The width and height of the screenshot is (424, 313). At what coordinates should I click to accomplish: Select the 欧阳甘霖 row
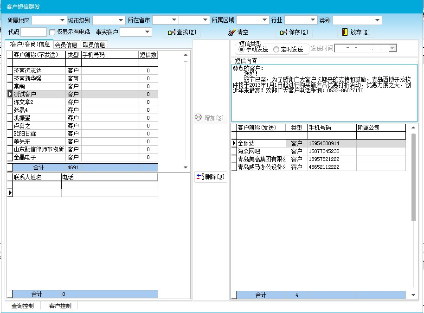point(83,134)
